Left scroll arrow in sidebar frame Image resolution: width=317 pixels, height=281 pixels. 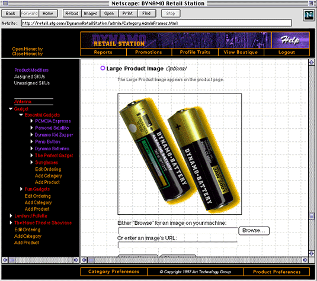(x=5, y=260)
